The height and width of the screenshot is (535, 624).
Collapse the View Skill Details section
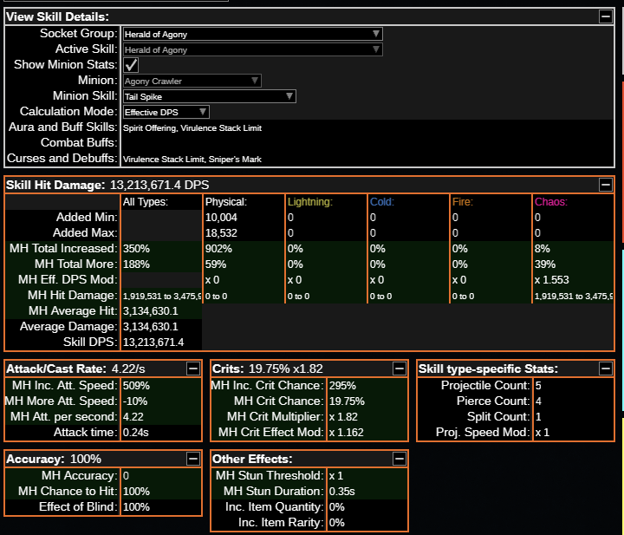pyautogui.click(x=606, y=16)
